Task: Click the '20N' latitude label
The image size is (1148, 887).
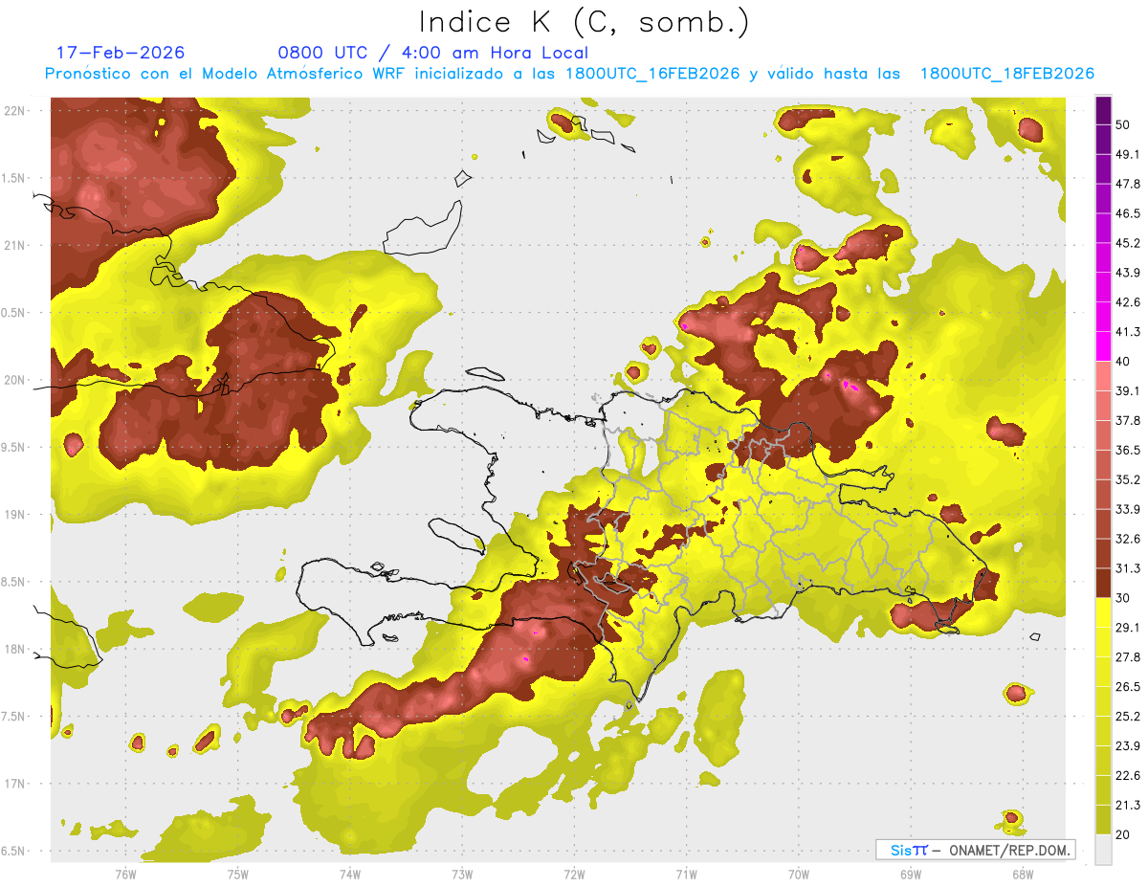Action: 15,380
